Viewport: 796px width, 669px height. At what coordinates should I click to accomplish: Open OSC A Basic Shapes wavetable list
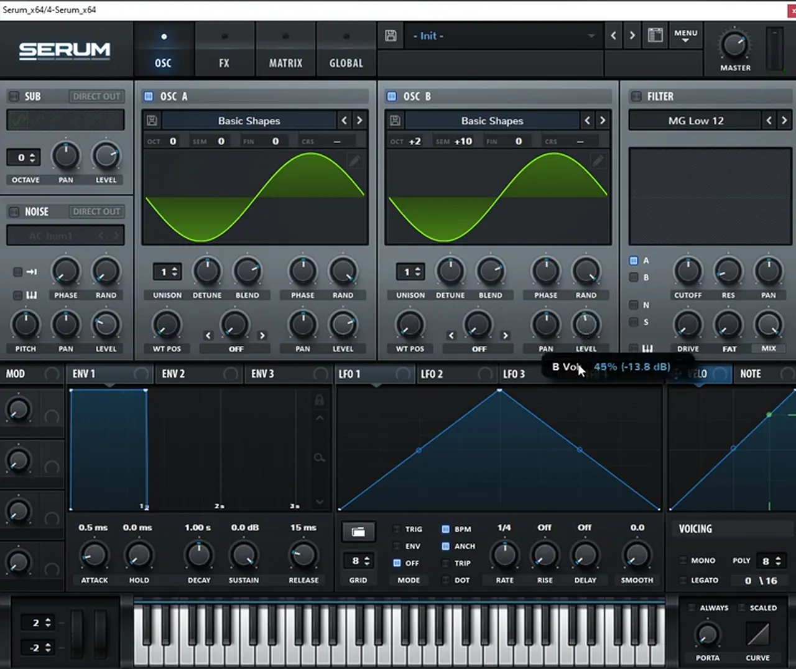(x=249, y=121)
